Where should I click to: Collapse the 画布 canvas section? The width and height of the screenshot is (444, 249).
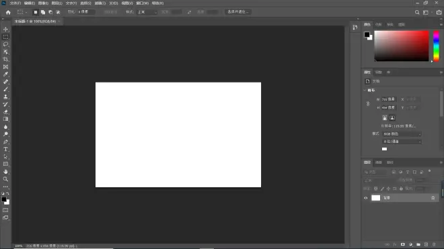365,90
